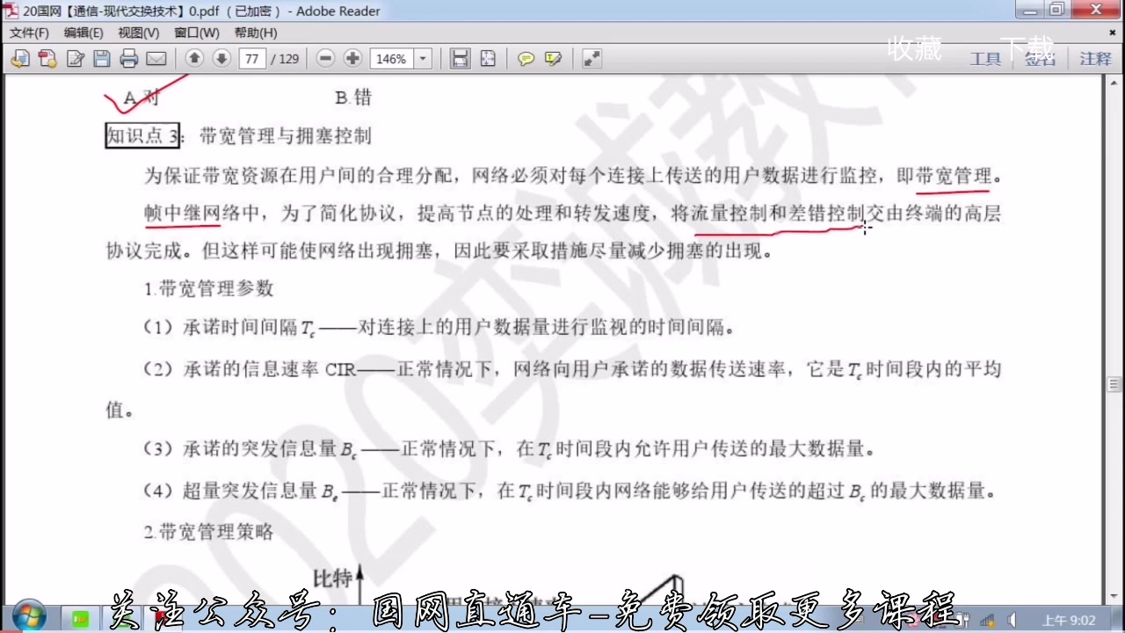Enter read mode view
The image size is (1125, 633).
[x=592, y=59]
